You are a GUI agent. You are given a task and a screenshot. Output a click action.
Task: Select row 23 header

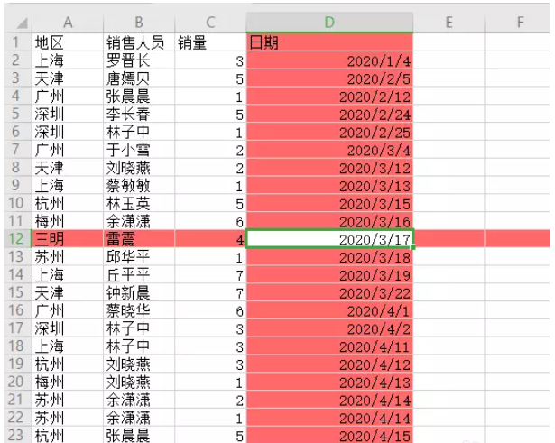(x=17, y=435)
